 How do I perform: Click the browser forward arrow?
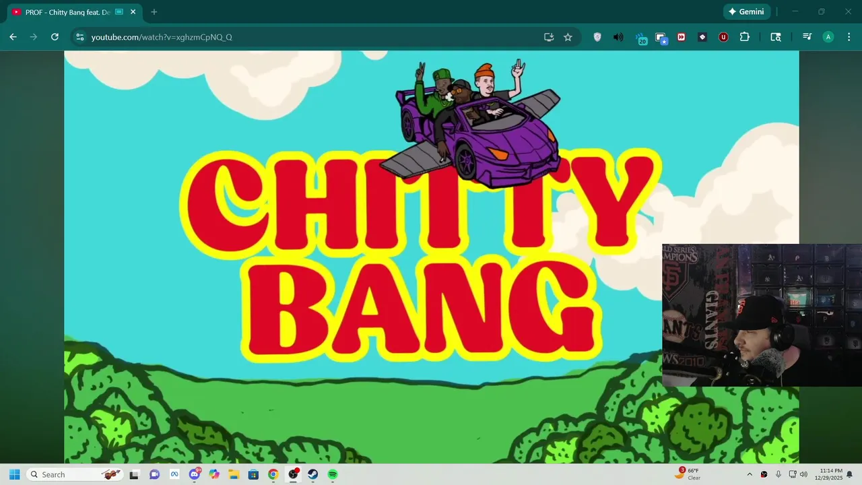coord(34,37)
